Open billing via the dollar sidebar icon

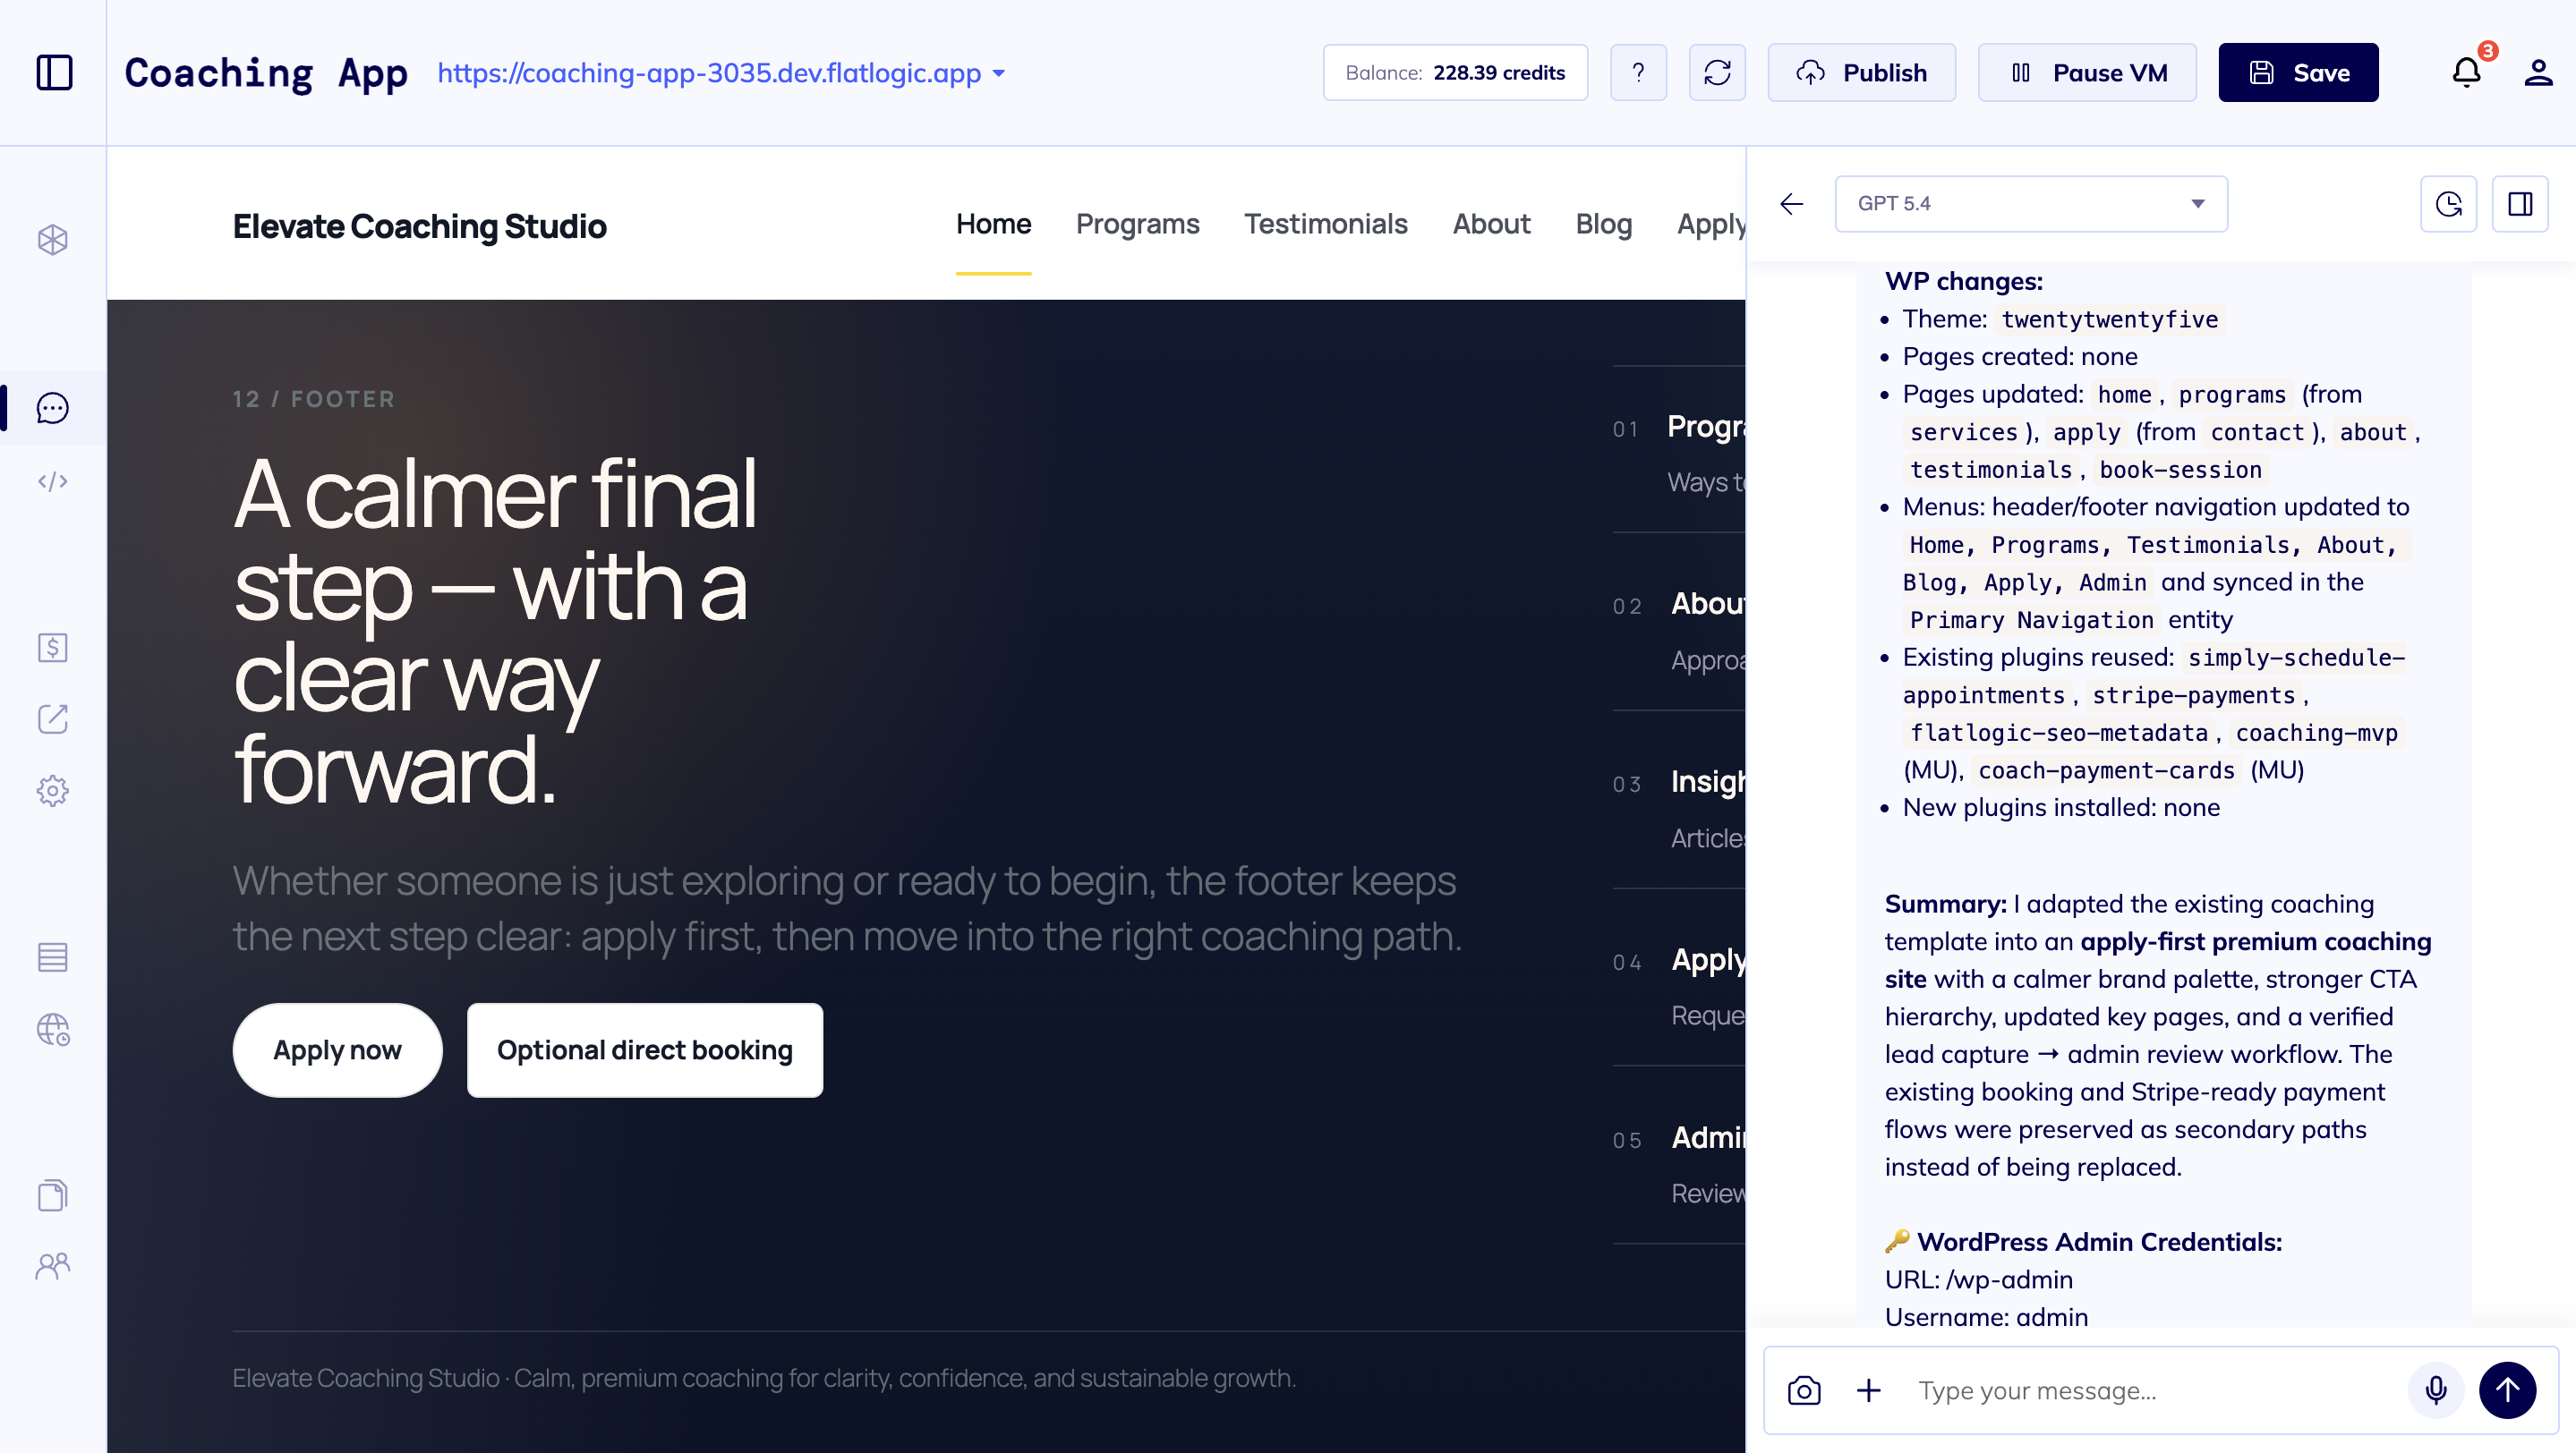click(x=52, y=648)
